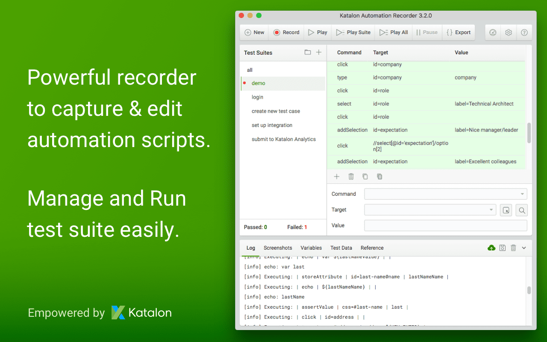The width and height of the screenshot is (547, 342).
Task: Save the log using the disk icon
Action: click(x=502, y=248)
